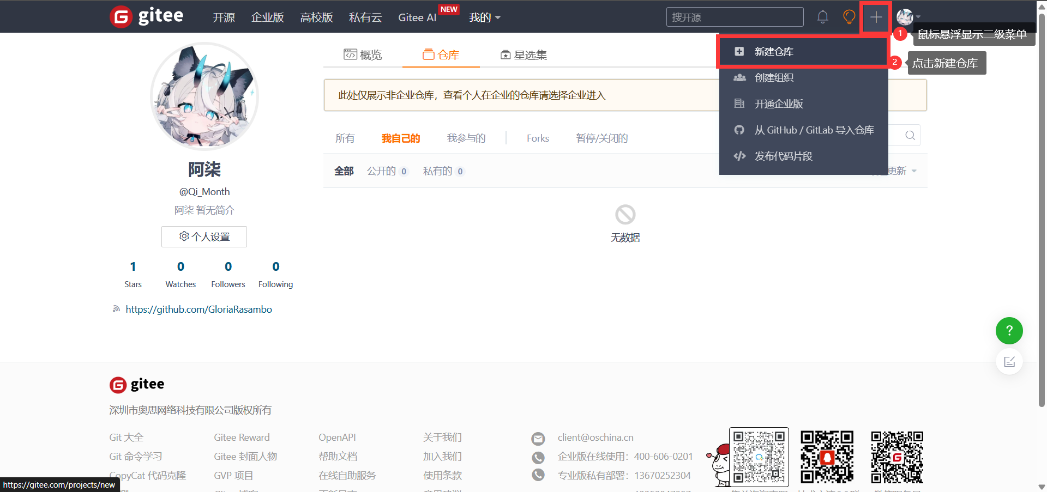Open the 使用条款 footer link
The height and width of the screenshot is (492, 1047).
click(442, 476)
